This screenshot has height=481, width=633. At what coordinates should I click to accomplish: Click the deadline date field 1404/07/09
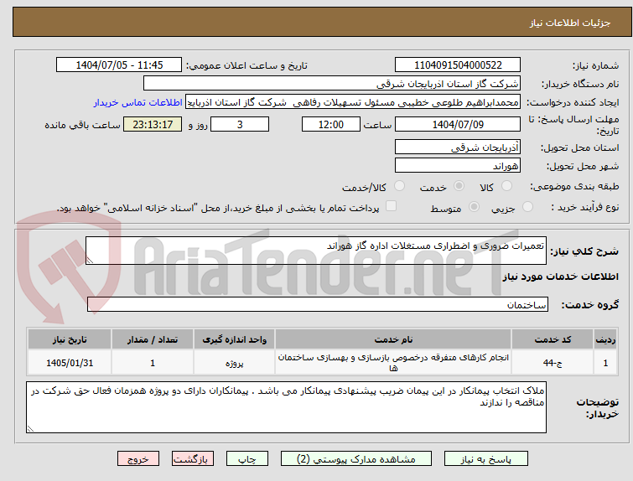pos(458,124)
